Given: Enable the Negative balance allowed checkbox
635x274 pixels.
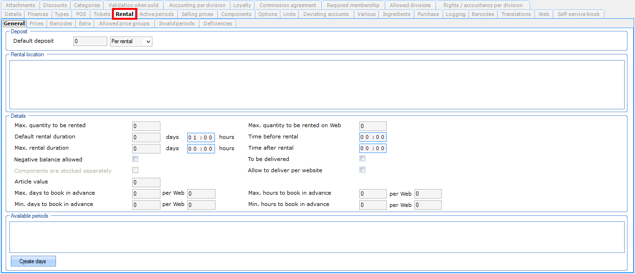Looking at the screenshot, I should [135, 159].
